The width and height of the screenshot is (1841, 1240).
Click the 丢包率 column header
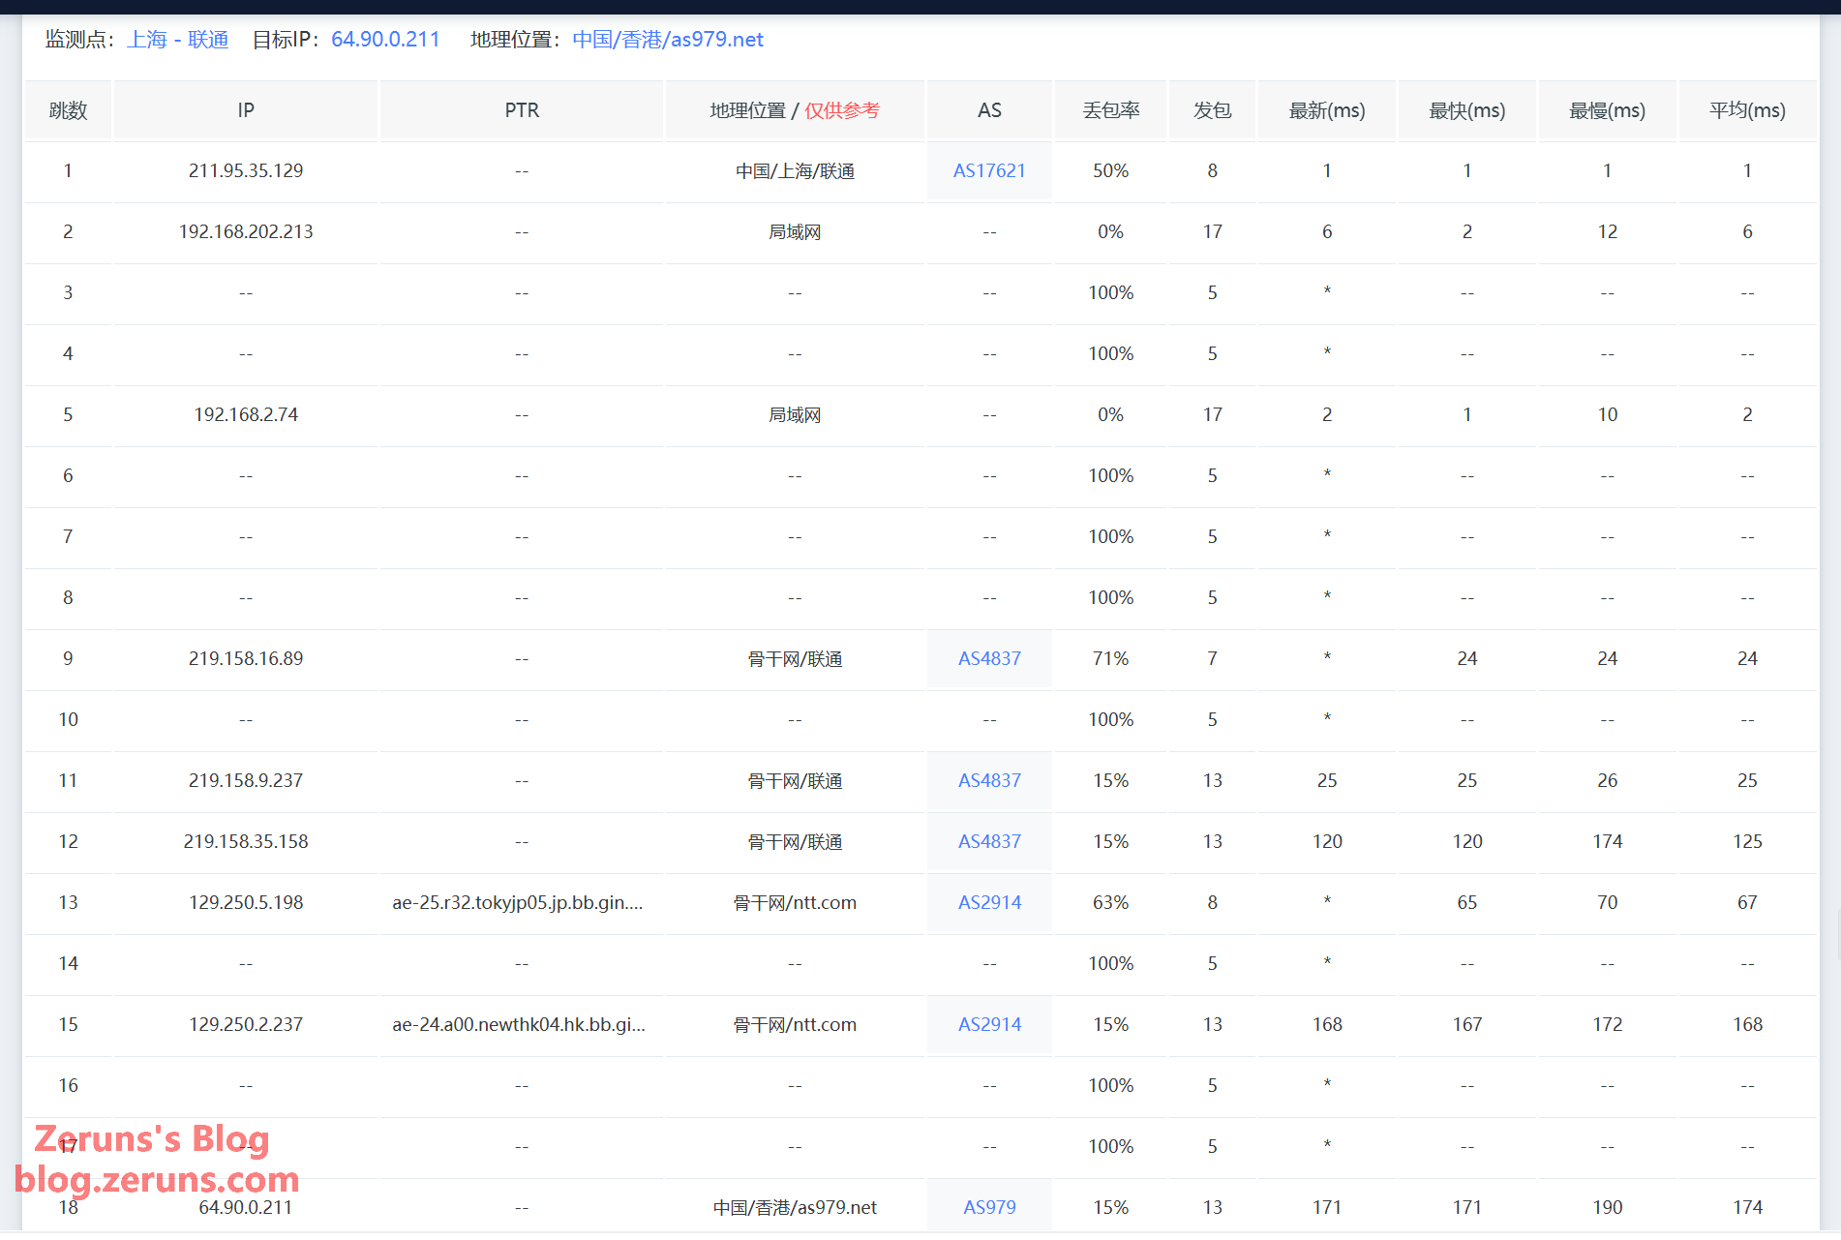[x=1110, y=110]
